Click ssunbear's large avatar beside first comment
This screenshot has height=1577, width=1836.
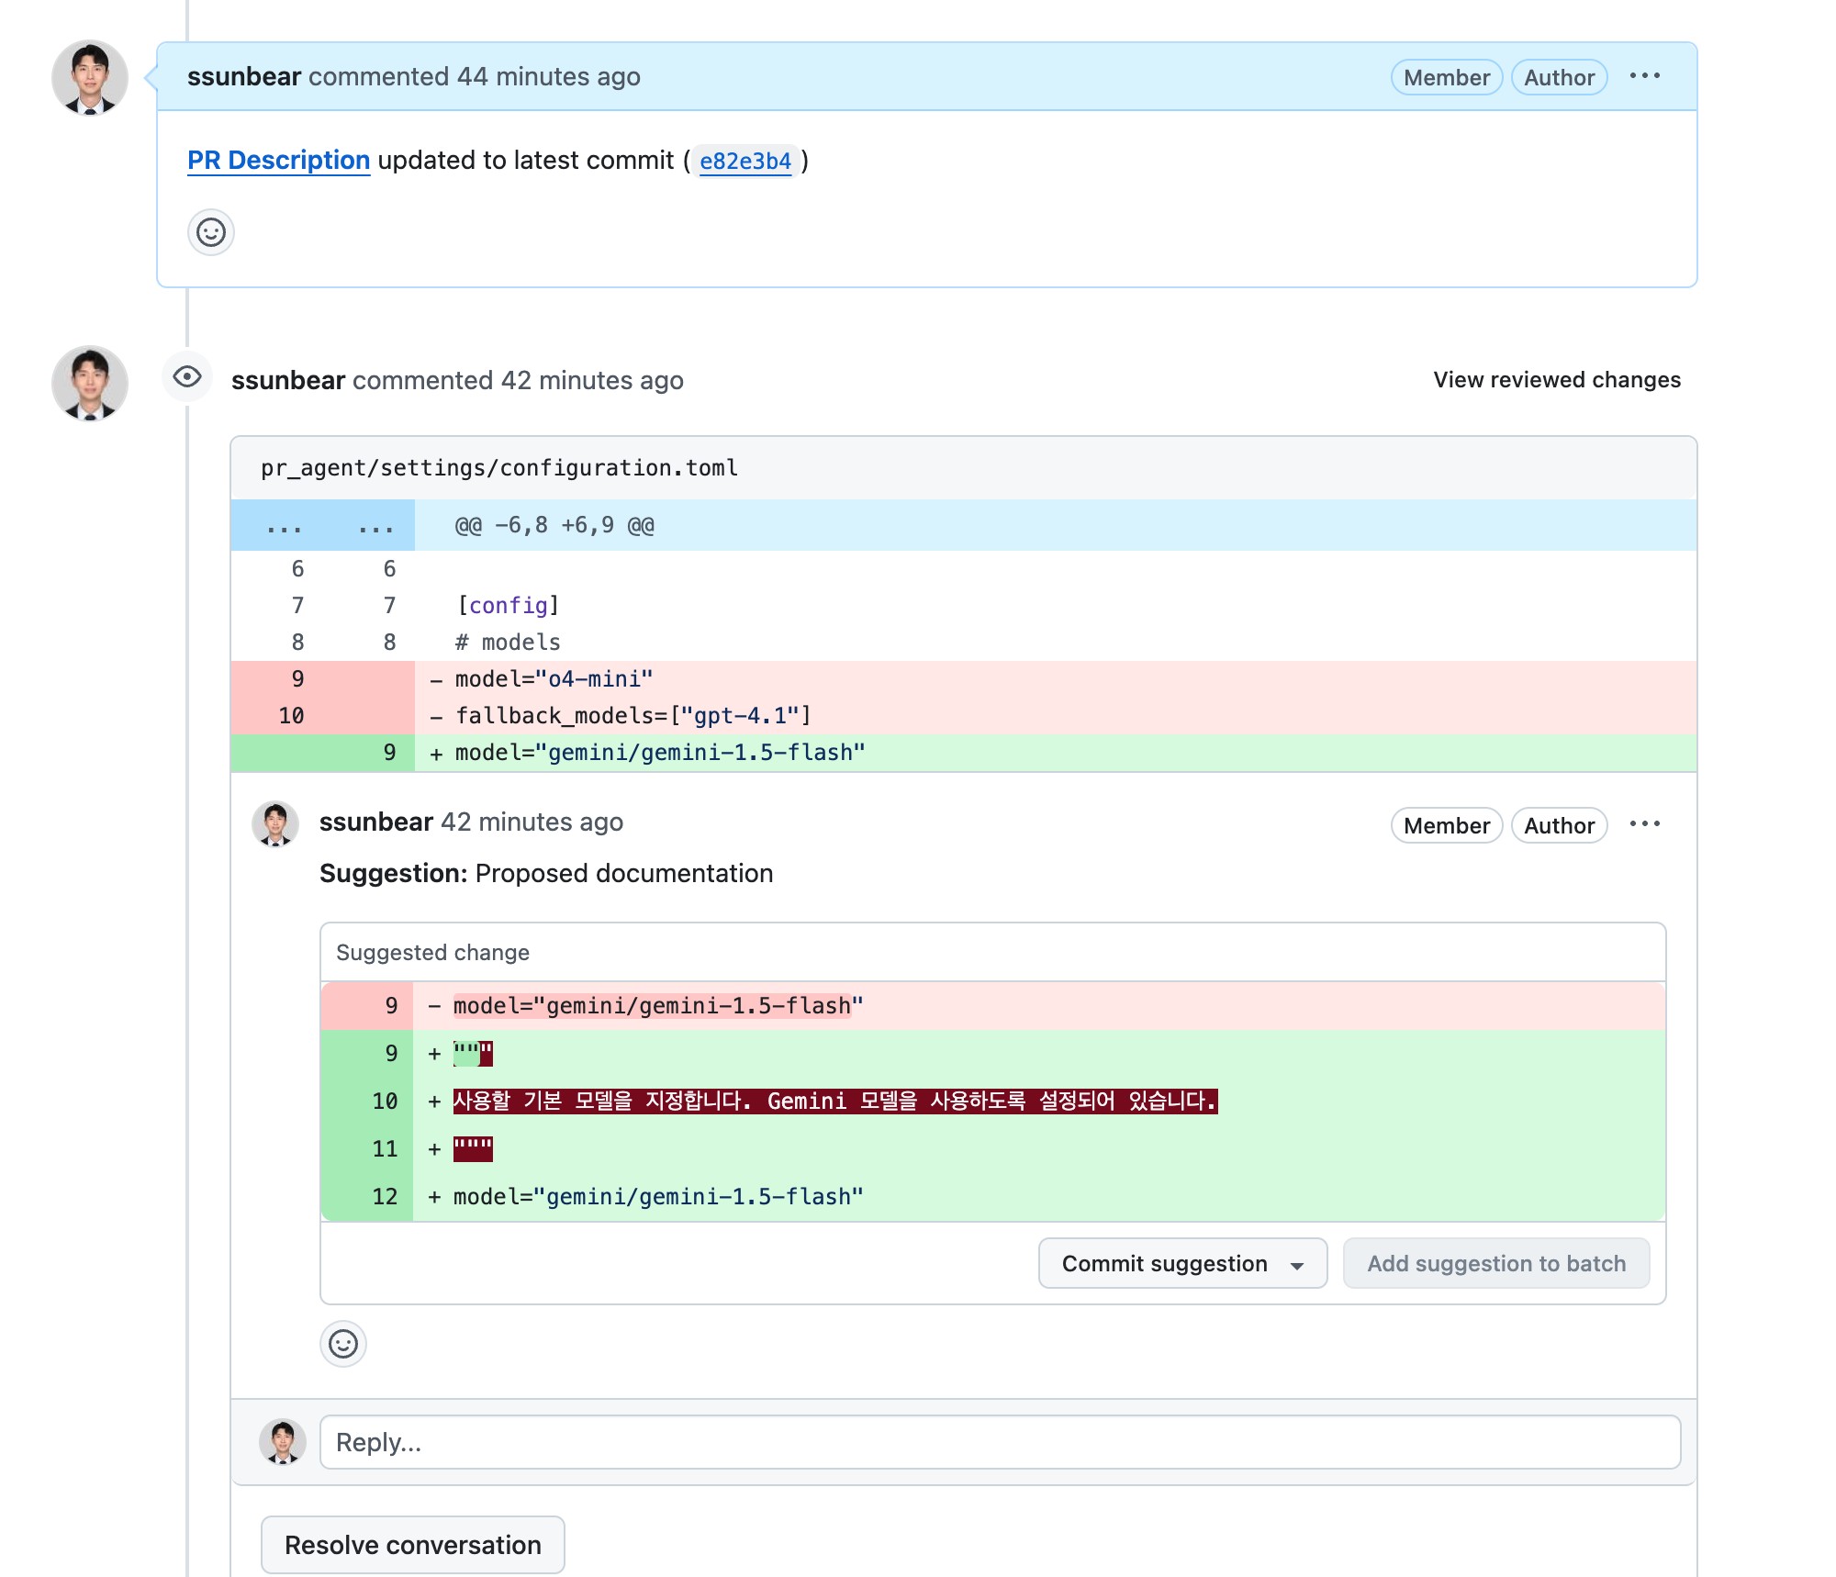click(x=90, y=77)
